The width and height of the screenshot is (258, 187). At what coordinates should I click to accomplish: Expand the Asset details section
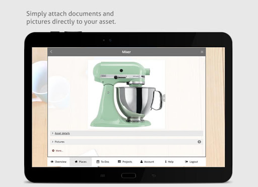click(x=126, y=133)
